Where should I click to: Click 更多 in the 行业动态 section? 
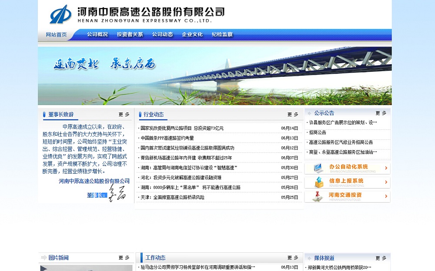(293, 115)
